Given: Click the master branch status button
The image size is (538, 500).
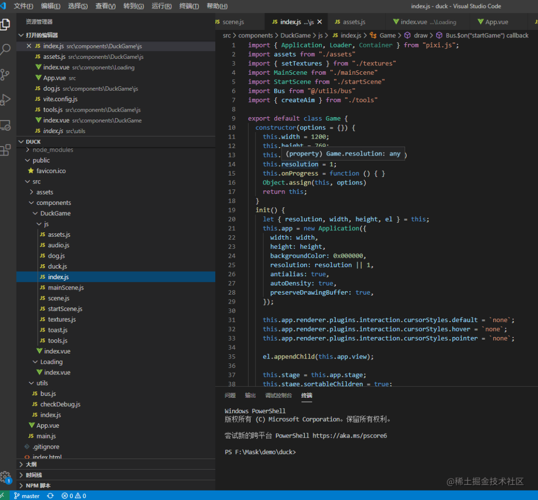Looking at the screenshot, I should pos(27,496).
